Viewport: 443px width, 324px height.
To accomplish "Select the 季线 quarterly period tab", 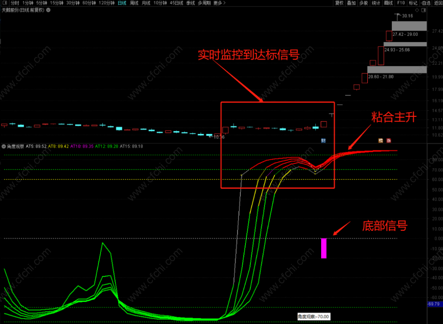I will coord(191,3).
